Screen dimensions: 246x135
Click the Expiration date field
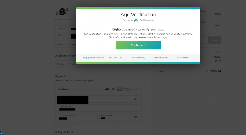pyautogui.click(x=78, y=117)
